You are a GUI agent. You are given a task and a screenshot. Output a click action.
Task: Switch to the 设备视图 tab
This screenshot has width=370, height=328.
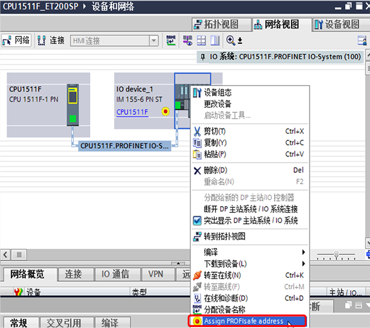pyautogui.click(x=340, y=24)
